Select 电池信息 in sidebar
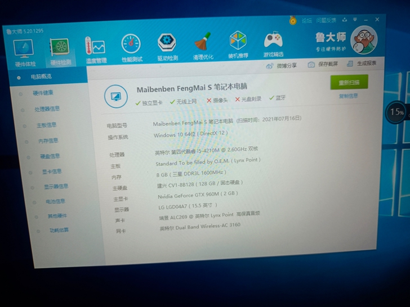 [x=55, y=201]
